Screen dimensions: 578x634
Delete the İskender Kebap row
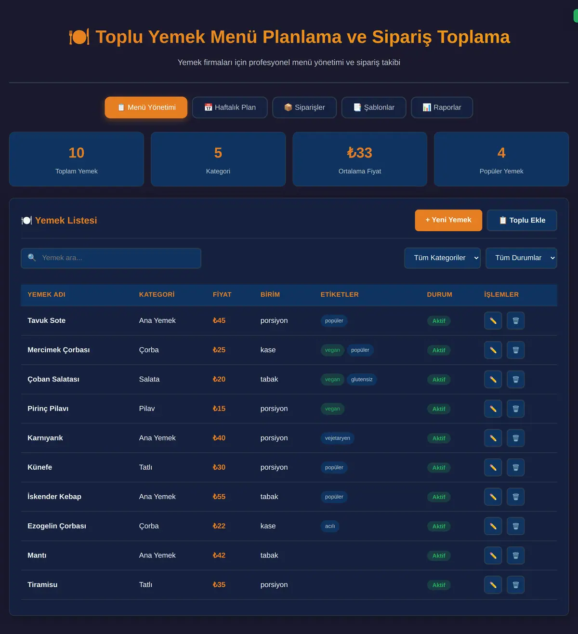515,497
